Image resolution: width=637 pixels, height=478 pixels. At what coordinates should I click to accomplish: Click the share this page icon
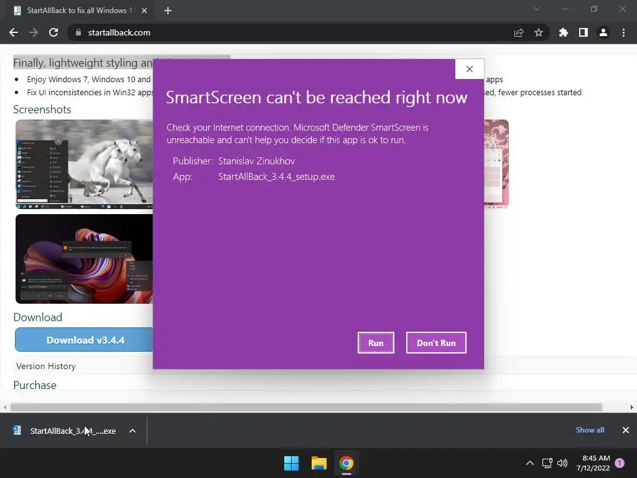click(x=519, y=32)
